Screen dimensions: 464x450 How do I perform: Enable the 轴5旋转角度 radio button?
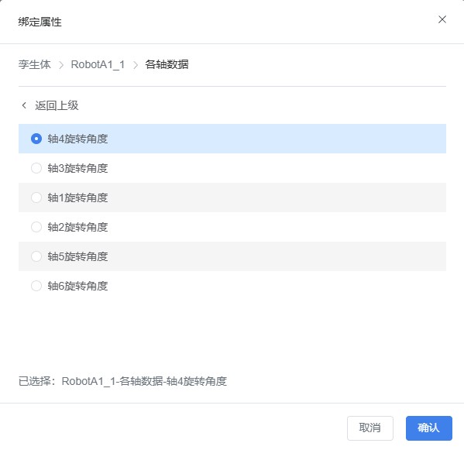click(36, 256)
